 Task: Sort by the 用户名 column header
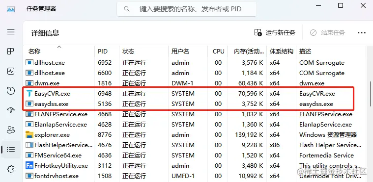pos(187,51)
